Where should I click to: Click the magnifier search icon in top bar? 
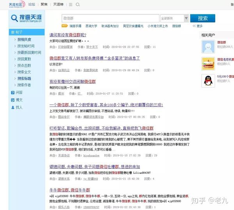(78, 4)
